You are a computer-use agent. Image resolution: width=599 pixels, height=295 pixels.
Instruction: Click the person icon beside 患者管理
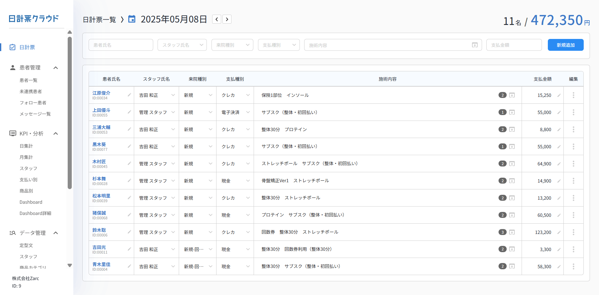12,67
